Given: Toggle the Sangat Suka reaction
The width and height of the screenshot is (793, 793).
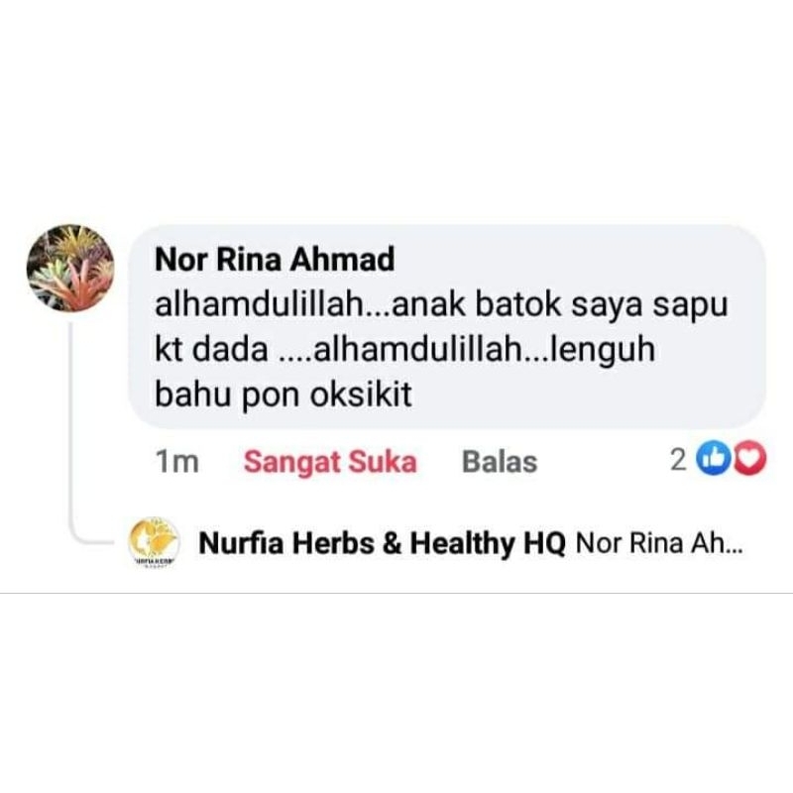Looking at the screenshot, I should coord(330,462).
